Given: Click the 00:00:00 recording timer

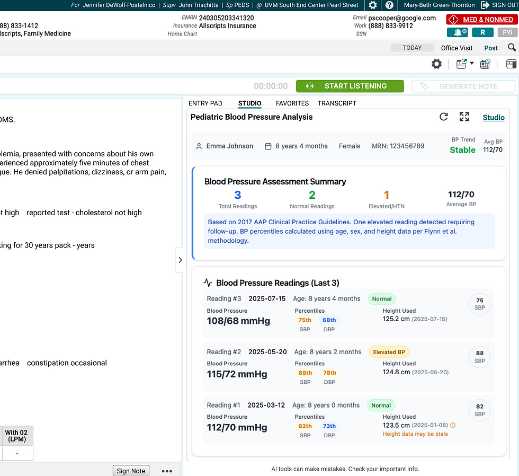Looking at the screenshot, I should [271, 86].
